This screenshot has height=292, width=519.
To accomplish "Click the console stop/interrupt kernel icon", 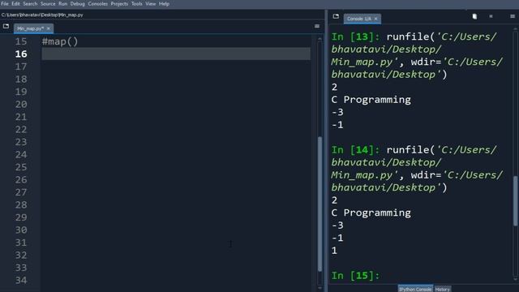I will [x=491, y=16].
